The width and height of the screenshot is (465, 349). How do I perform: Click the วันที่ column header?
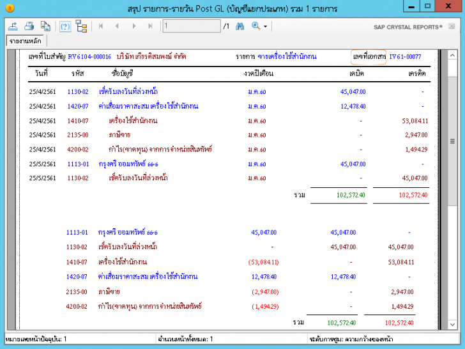[42, 73]
